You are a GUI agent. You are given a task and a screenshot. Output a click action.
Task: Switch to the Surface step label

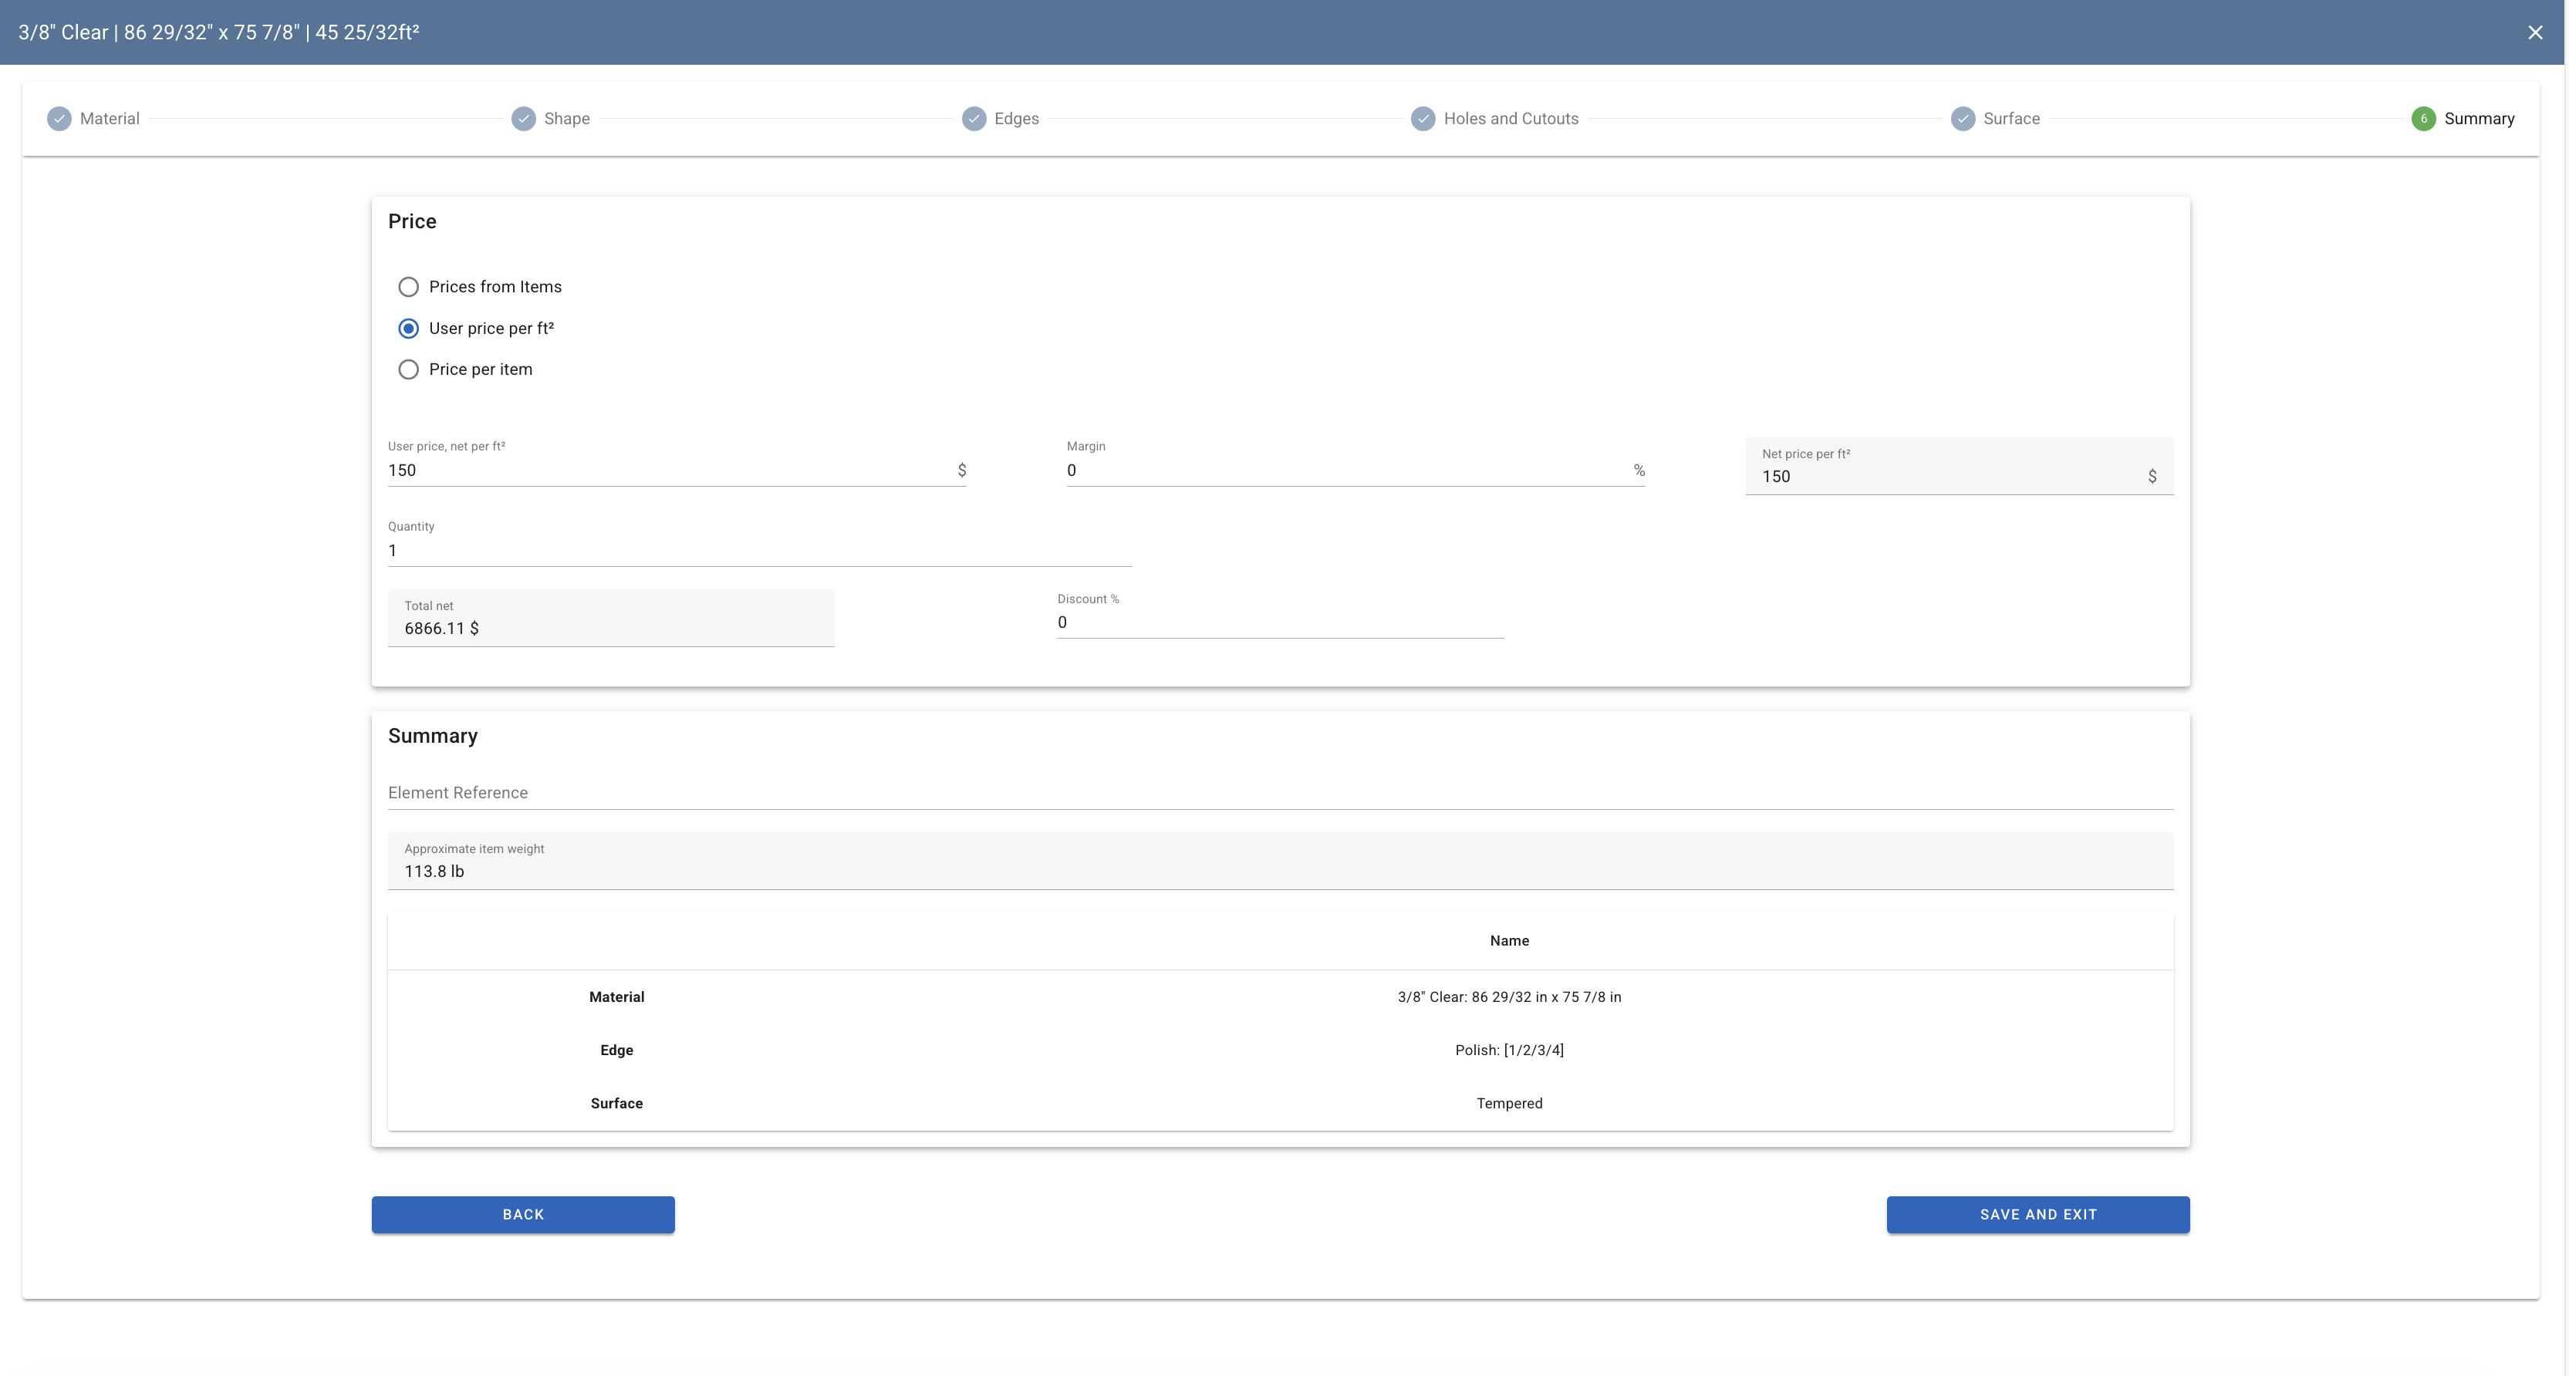[2010, 119]
